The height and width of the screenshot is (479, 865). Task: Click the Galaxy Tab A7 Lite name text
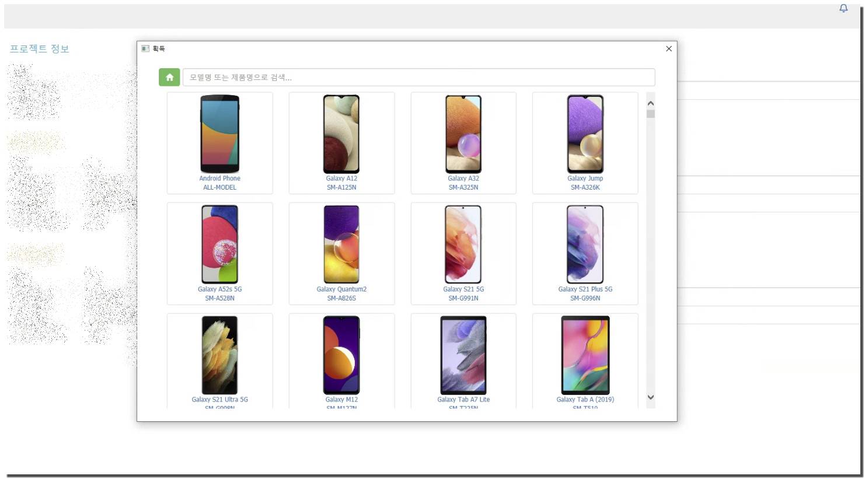(463, 400)
